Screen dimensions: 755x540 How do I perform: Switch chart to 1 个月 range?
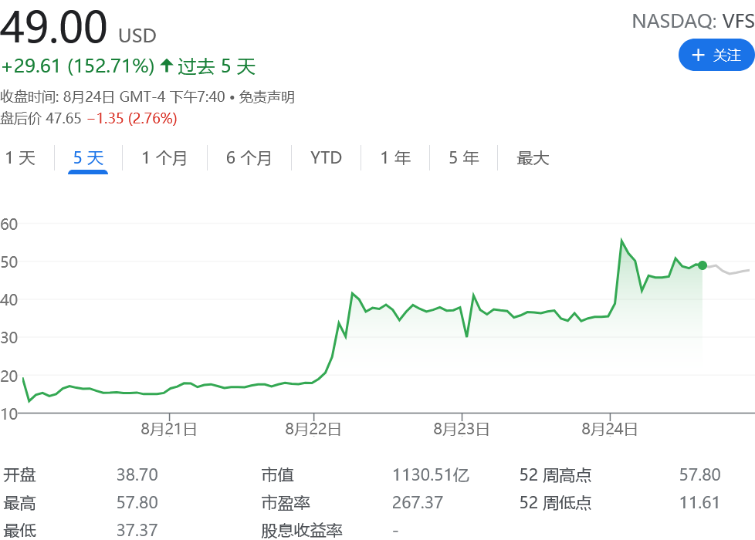(164, 158)
